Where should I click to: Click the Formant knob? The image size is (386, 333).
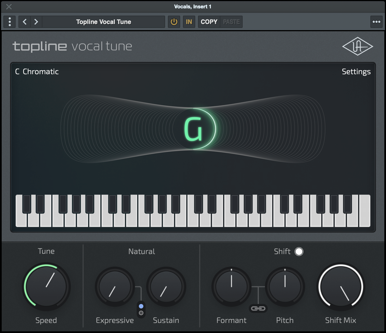pos(231,287)
